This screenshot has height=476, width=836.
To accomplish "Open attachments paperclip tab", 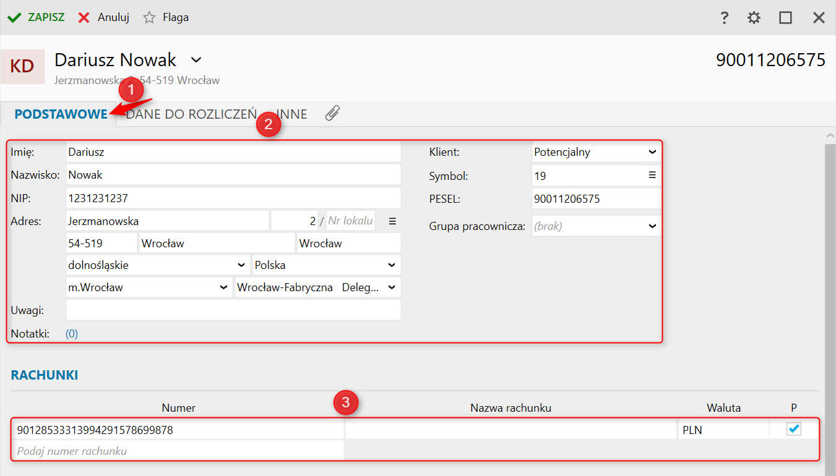I will [x=332, y=113].
